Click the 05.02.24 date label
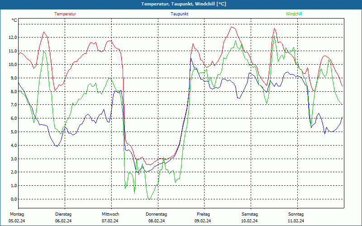The width and height of the screenshot is (362, 226). (17, 221)
